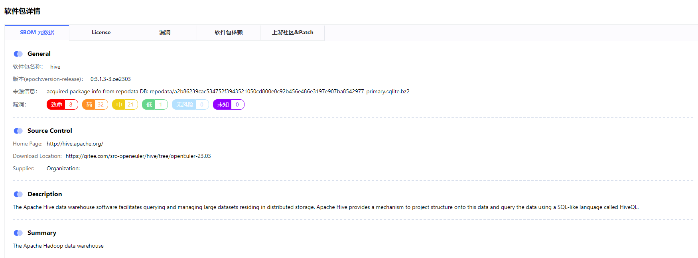Click the General section marker icon

point(18,54)
